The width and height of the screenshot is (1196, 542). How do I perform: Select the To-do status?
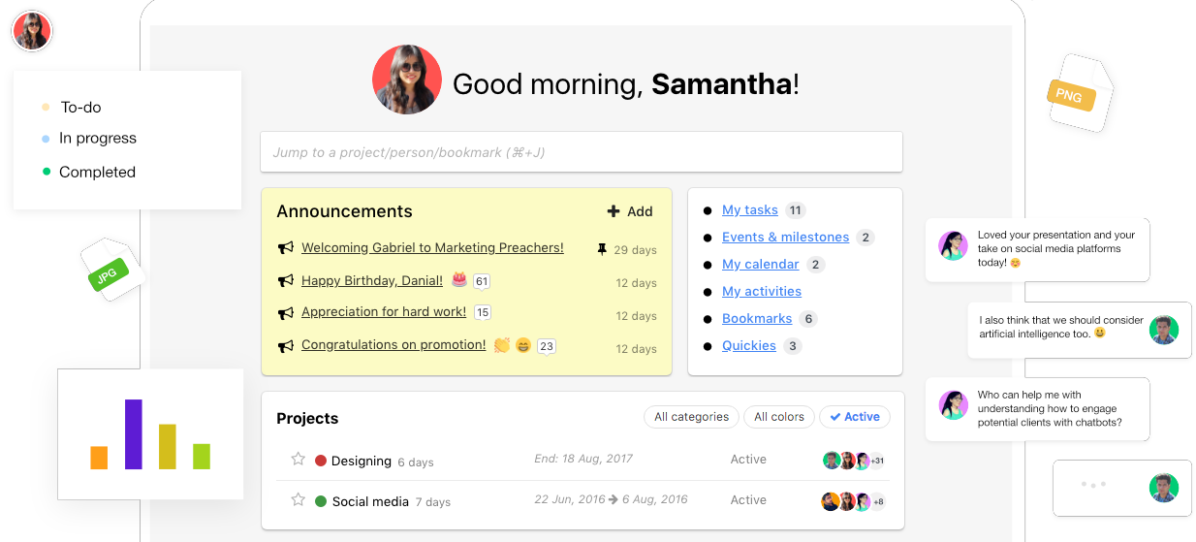[x=80, y=107]
